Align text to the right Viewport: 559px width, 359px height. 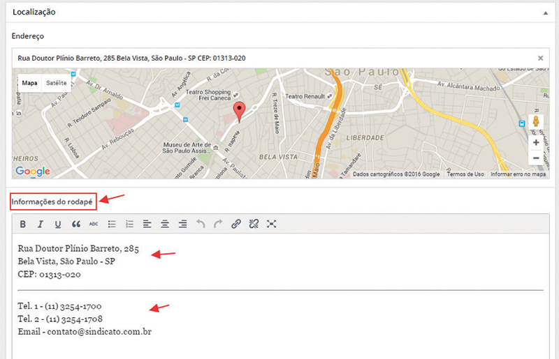coord(182,224)
